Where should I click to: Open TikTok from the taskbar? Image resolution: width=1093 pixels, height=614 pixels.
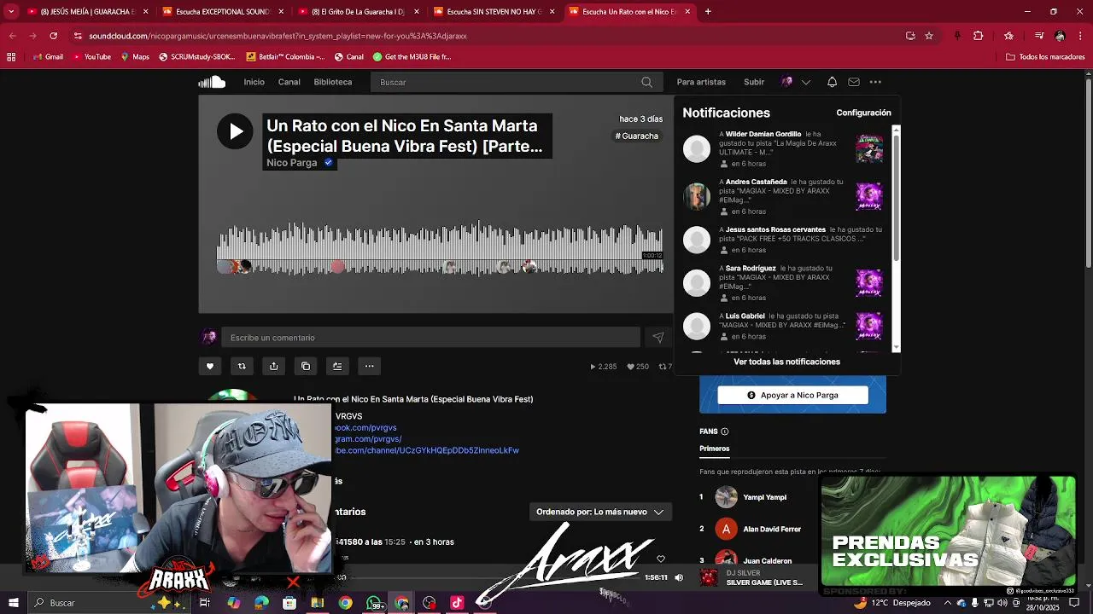457,603
